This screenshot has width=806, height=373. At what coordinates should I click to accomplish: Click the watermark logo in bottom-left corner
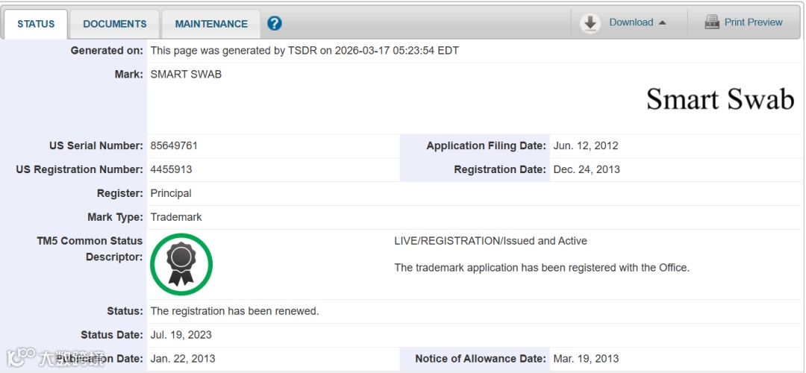[x=56, y=357]
